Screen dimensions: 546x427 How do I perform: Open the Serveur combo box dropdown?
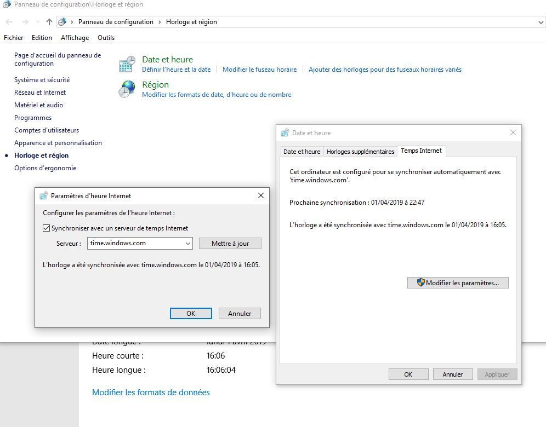click(187, 244)
